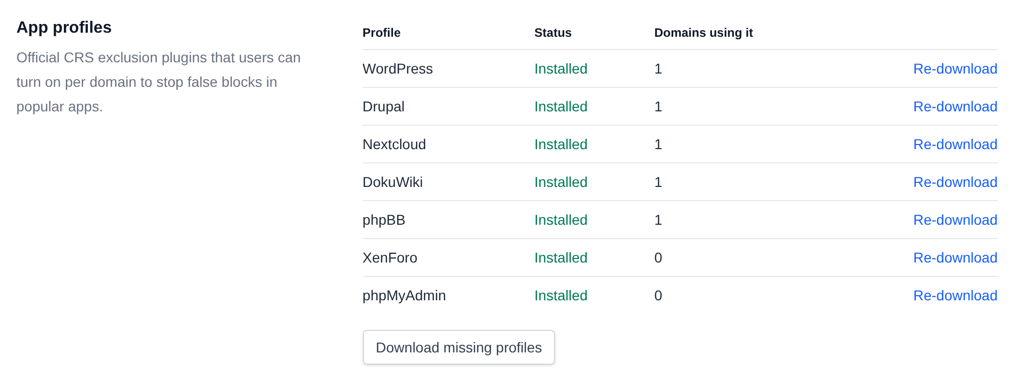Click the Profile column header

pyautogui.click(x=381, y=33)
